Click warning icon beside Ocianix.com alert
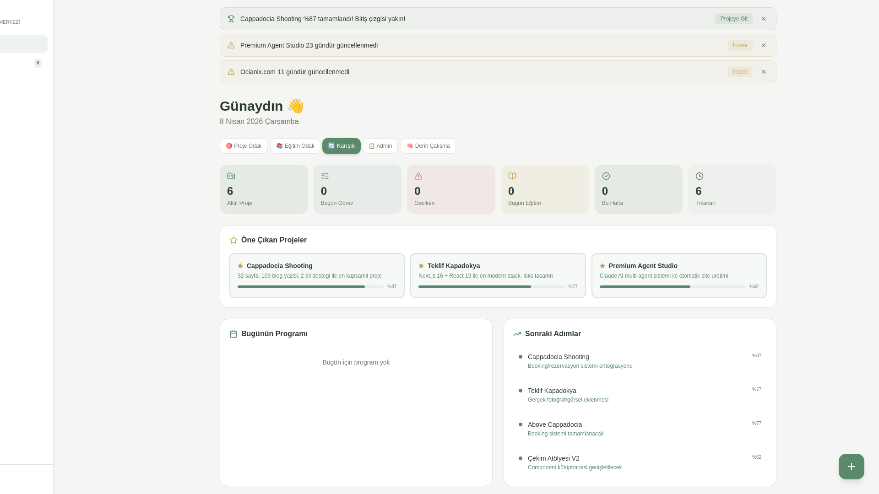This screenshot has height=494, width=879. pyautogui.click(x=231, y=72)
